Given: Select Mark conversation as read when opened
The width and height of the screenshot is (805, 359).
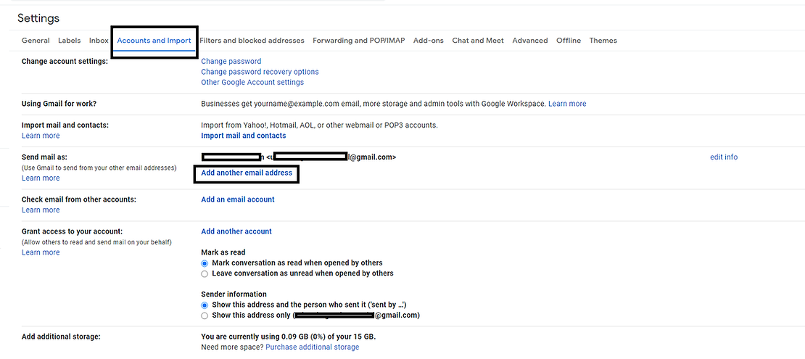Looking at the screenshot, I should point(205,263).
